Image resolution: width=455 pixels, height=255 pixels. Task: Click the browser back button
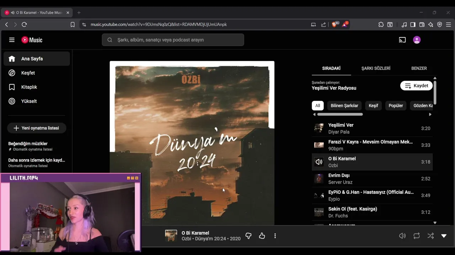click(6, 24)
